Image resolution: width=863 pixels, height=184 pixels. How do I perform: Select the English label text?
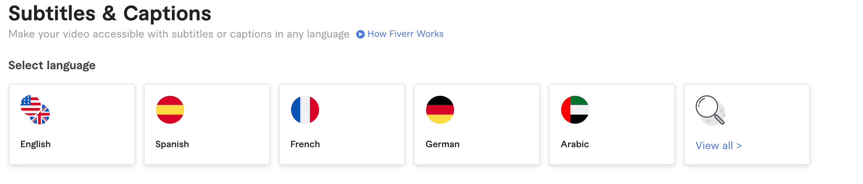tap(36, 144)
